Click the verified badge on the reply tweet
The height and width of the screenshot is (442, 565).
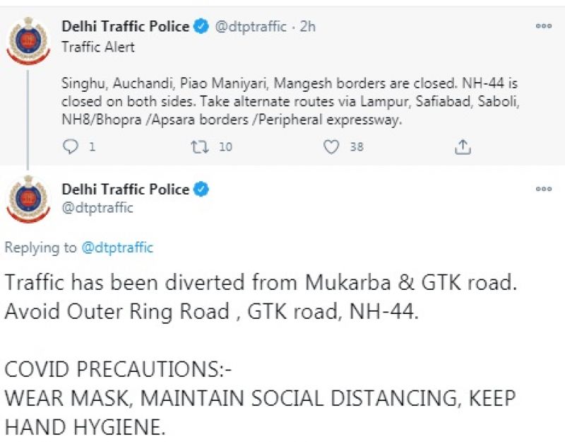pos(201,190)
